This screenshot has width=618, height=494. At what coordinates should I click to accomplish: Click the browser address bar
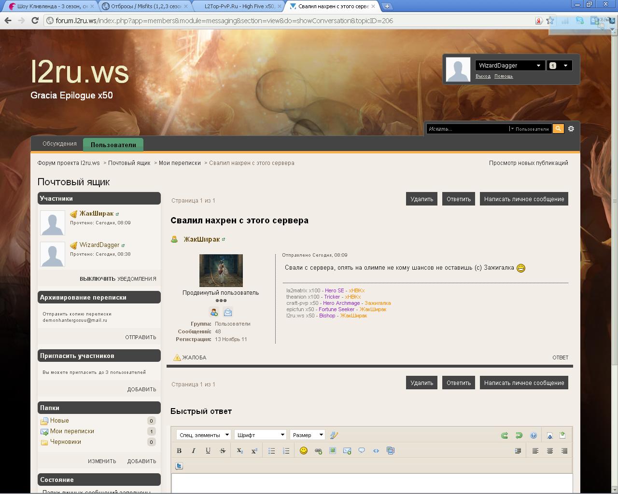[290, 21]
